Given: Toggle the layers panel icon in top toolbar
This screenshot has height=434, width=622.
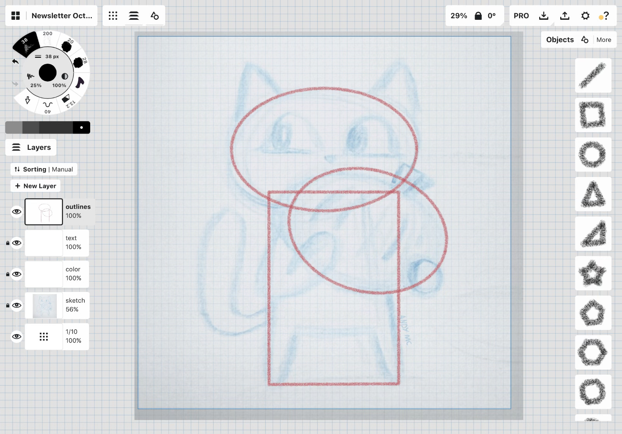Looking at the screenshot, I should pyautogui.click(x=134, y=16).
